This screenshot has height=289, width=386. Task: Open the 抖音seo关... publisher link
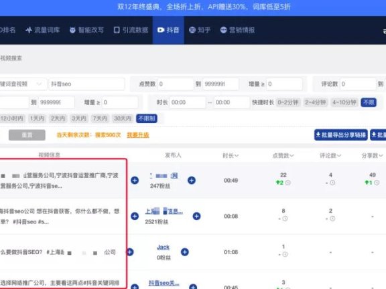click(164, 283)
